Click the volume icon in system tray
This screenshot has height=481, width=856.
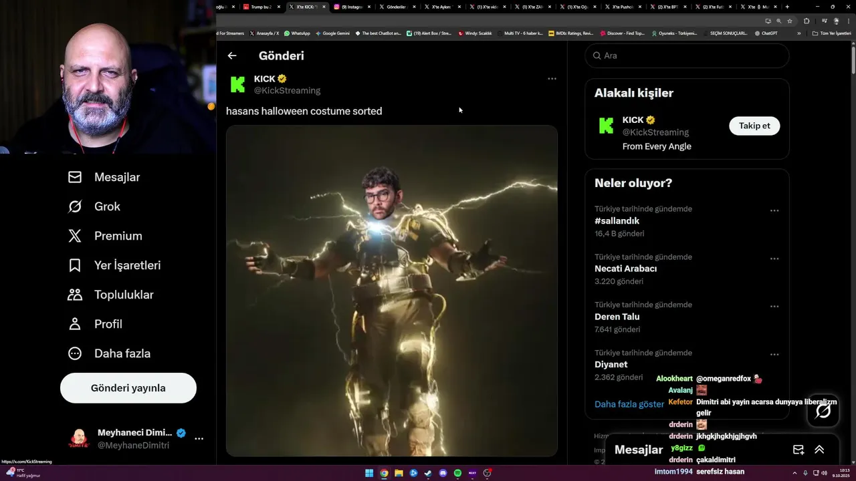(x=824, y=473)
